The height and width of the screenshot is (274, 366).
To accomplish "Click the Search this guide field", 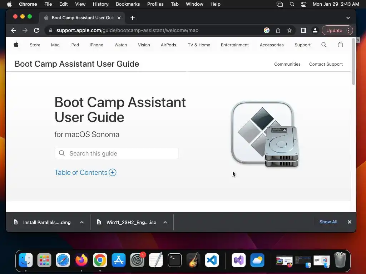I will click(117, 153).
